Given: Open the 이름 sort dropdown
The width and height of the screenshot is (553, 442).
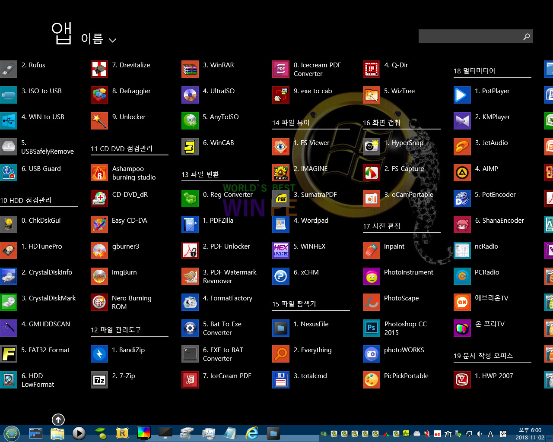Looking at the screenshot, I should (99, 39).
